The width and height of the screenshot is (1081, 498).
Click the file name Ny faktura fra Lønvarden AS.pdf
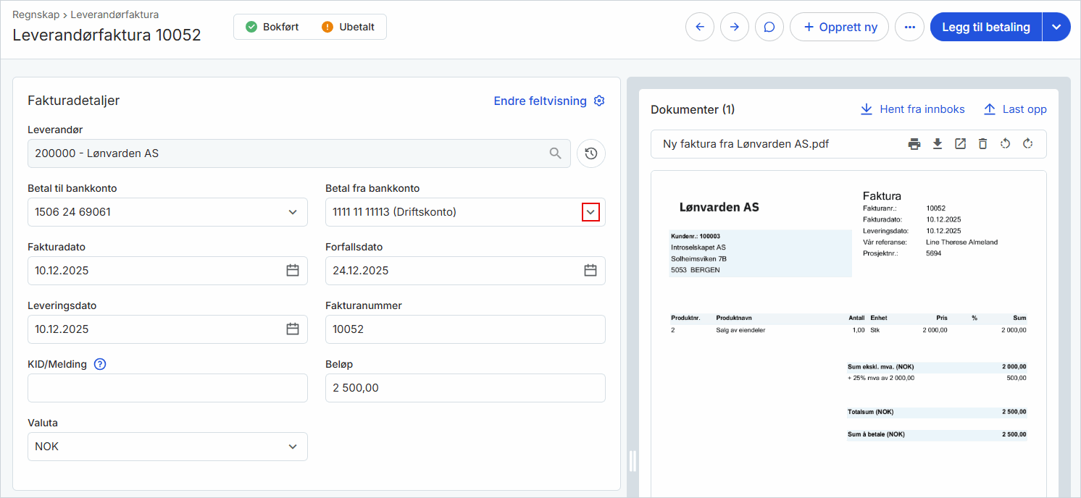pos(746,144)
